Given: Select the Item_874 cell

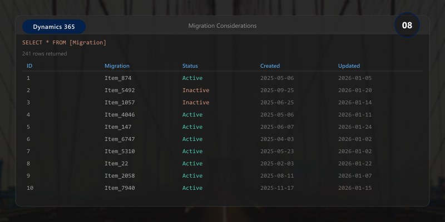Looking at the screenshot, I should click(x=118, y=78).
